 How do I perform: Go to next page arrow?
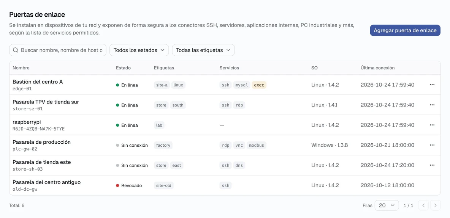pos(435,205)
